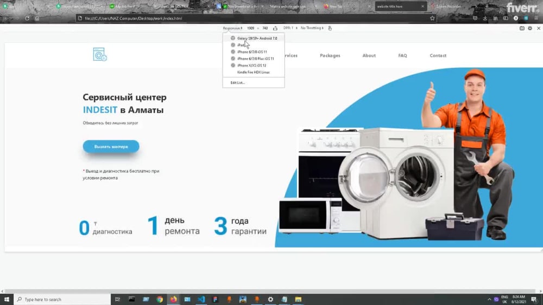Click the heading word INDESIT
543x305 pixels.
coord(100,110)
